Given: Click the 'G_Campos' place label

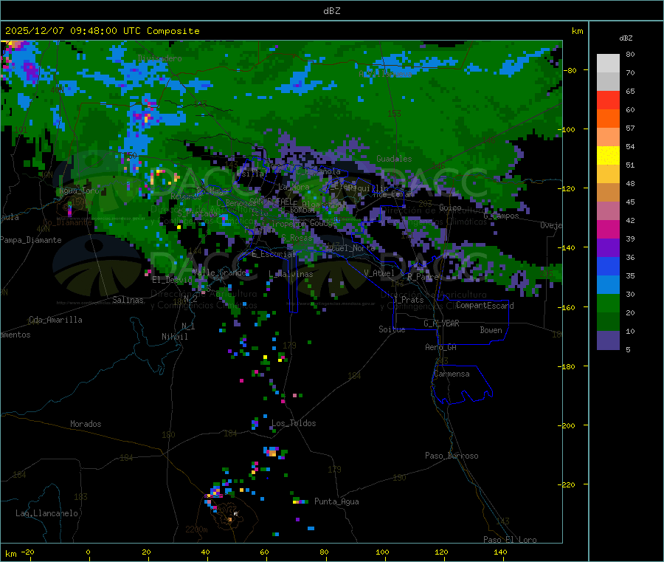Looking at the screenshot, I should [502, 216].
